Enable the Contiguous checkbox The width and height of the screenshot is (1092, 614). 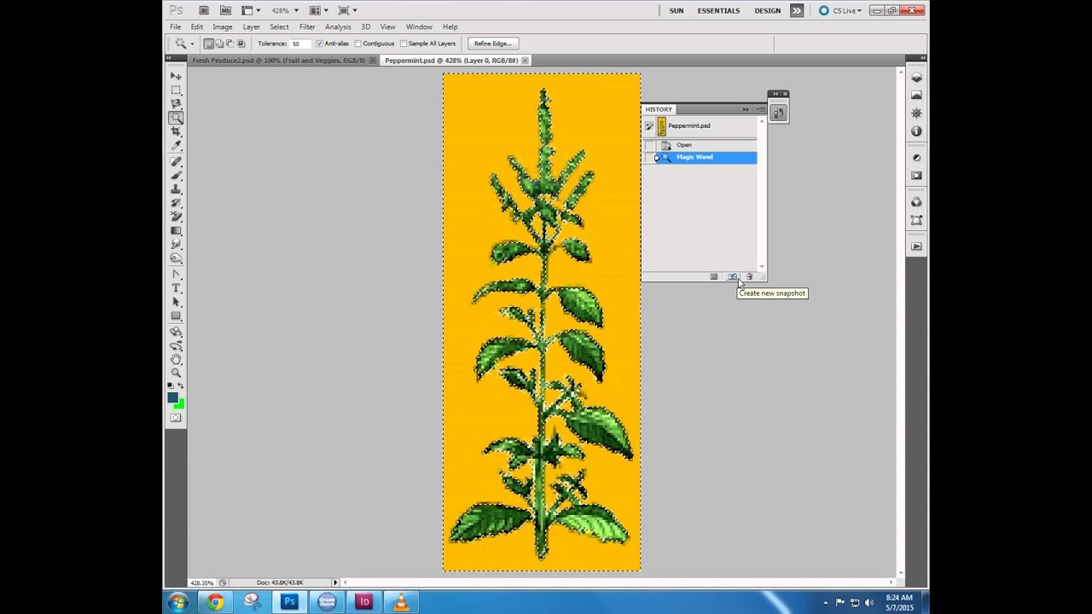358,43
